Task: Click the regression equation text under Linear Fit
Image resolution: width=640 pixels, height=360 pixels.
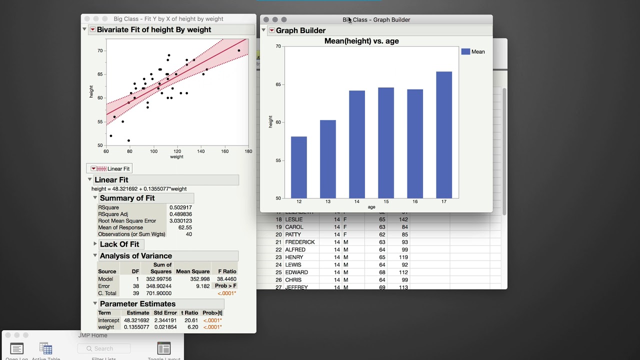Action: pos(139,189)
